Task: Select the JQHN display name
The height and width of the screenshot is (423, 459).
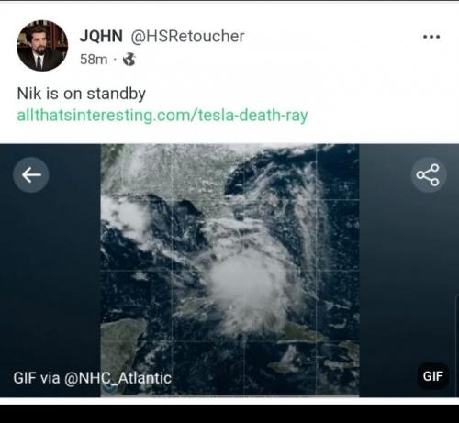Action: pyautogui.click(x=101, y=36)
